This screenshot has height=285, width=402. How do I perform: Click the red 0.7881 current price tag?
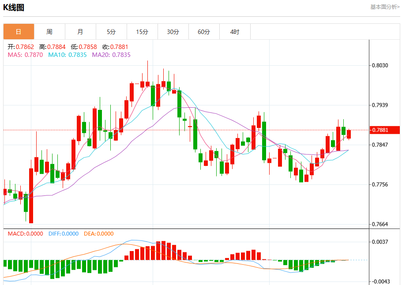coord(384,130)
